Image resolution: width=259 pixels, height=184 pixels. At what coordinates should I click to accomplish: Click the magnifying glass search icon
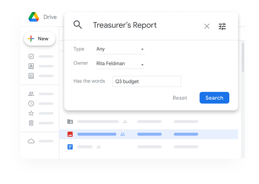[x=78, y=25]
